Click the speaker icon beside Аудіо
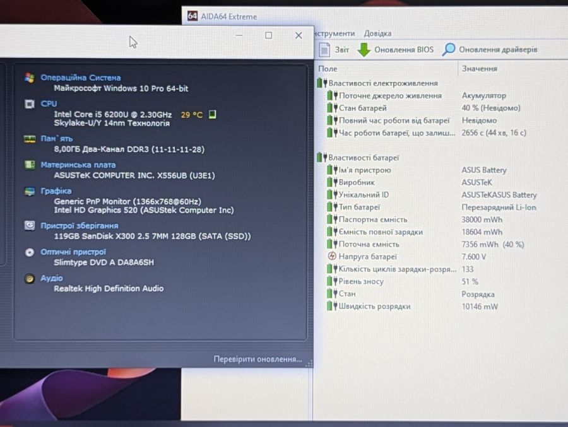Screen dimensions: 568x427 click(x=29, y=279)
